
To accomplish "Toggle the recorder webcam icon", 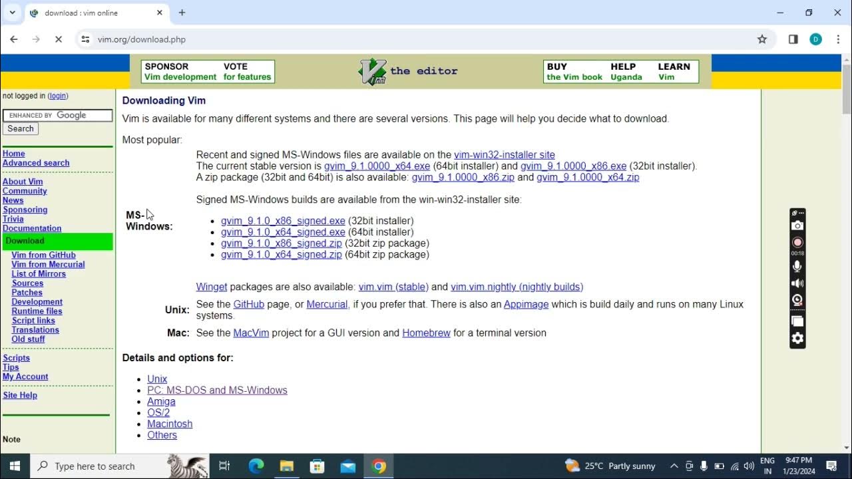I will (x=797, y=300).
